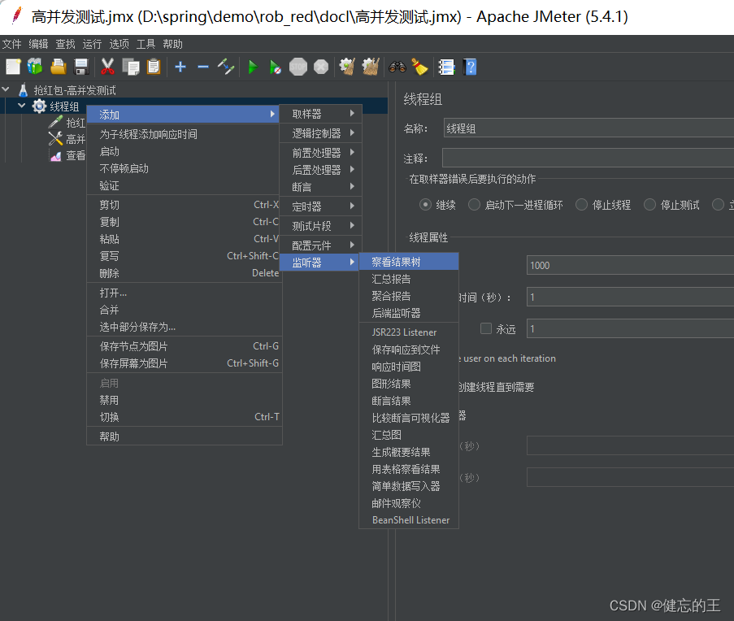
Task: Collapse the 线程组 tree node arrow
Action: (21, 106)
